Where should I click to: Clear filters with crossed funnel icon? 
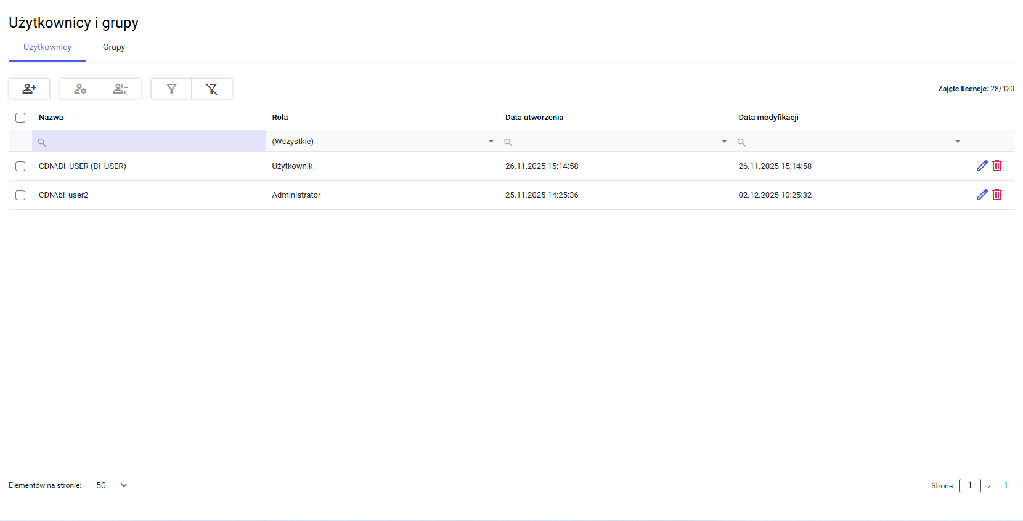pos(211,89)
